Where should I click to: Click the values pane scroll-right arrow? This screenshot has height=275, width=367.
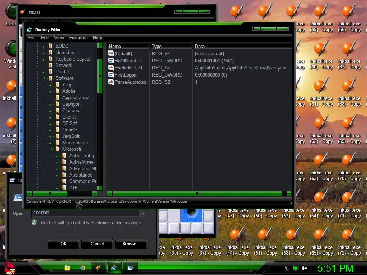click(289, 194)
